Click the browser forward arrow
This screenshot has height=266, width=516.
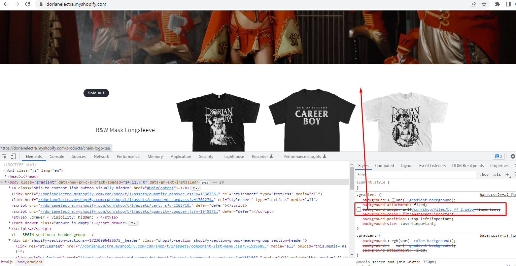click(x=16, y=4)
